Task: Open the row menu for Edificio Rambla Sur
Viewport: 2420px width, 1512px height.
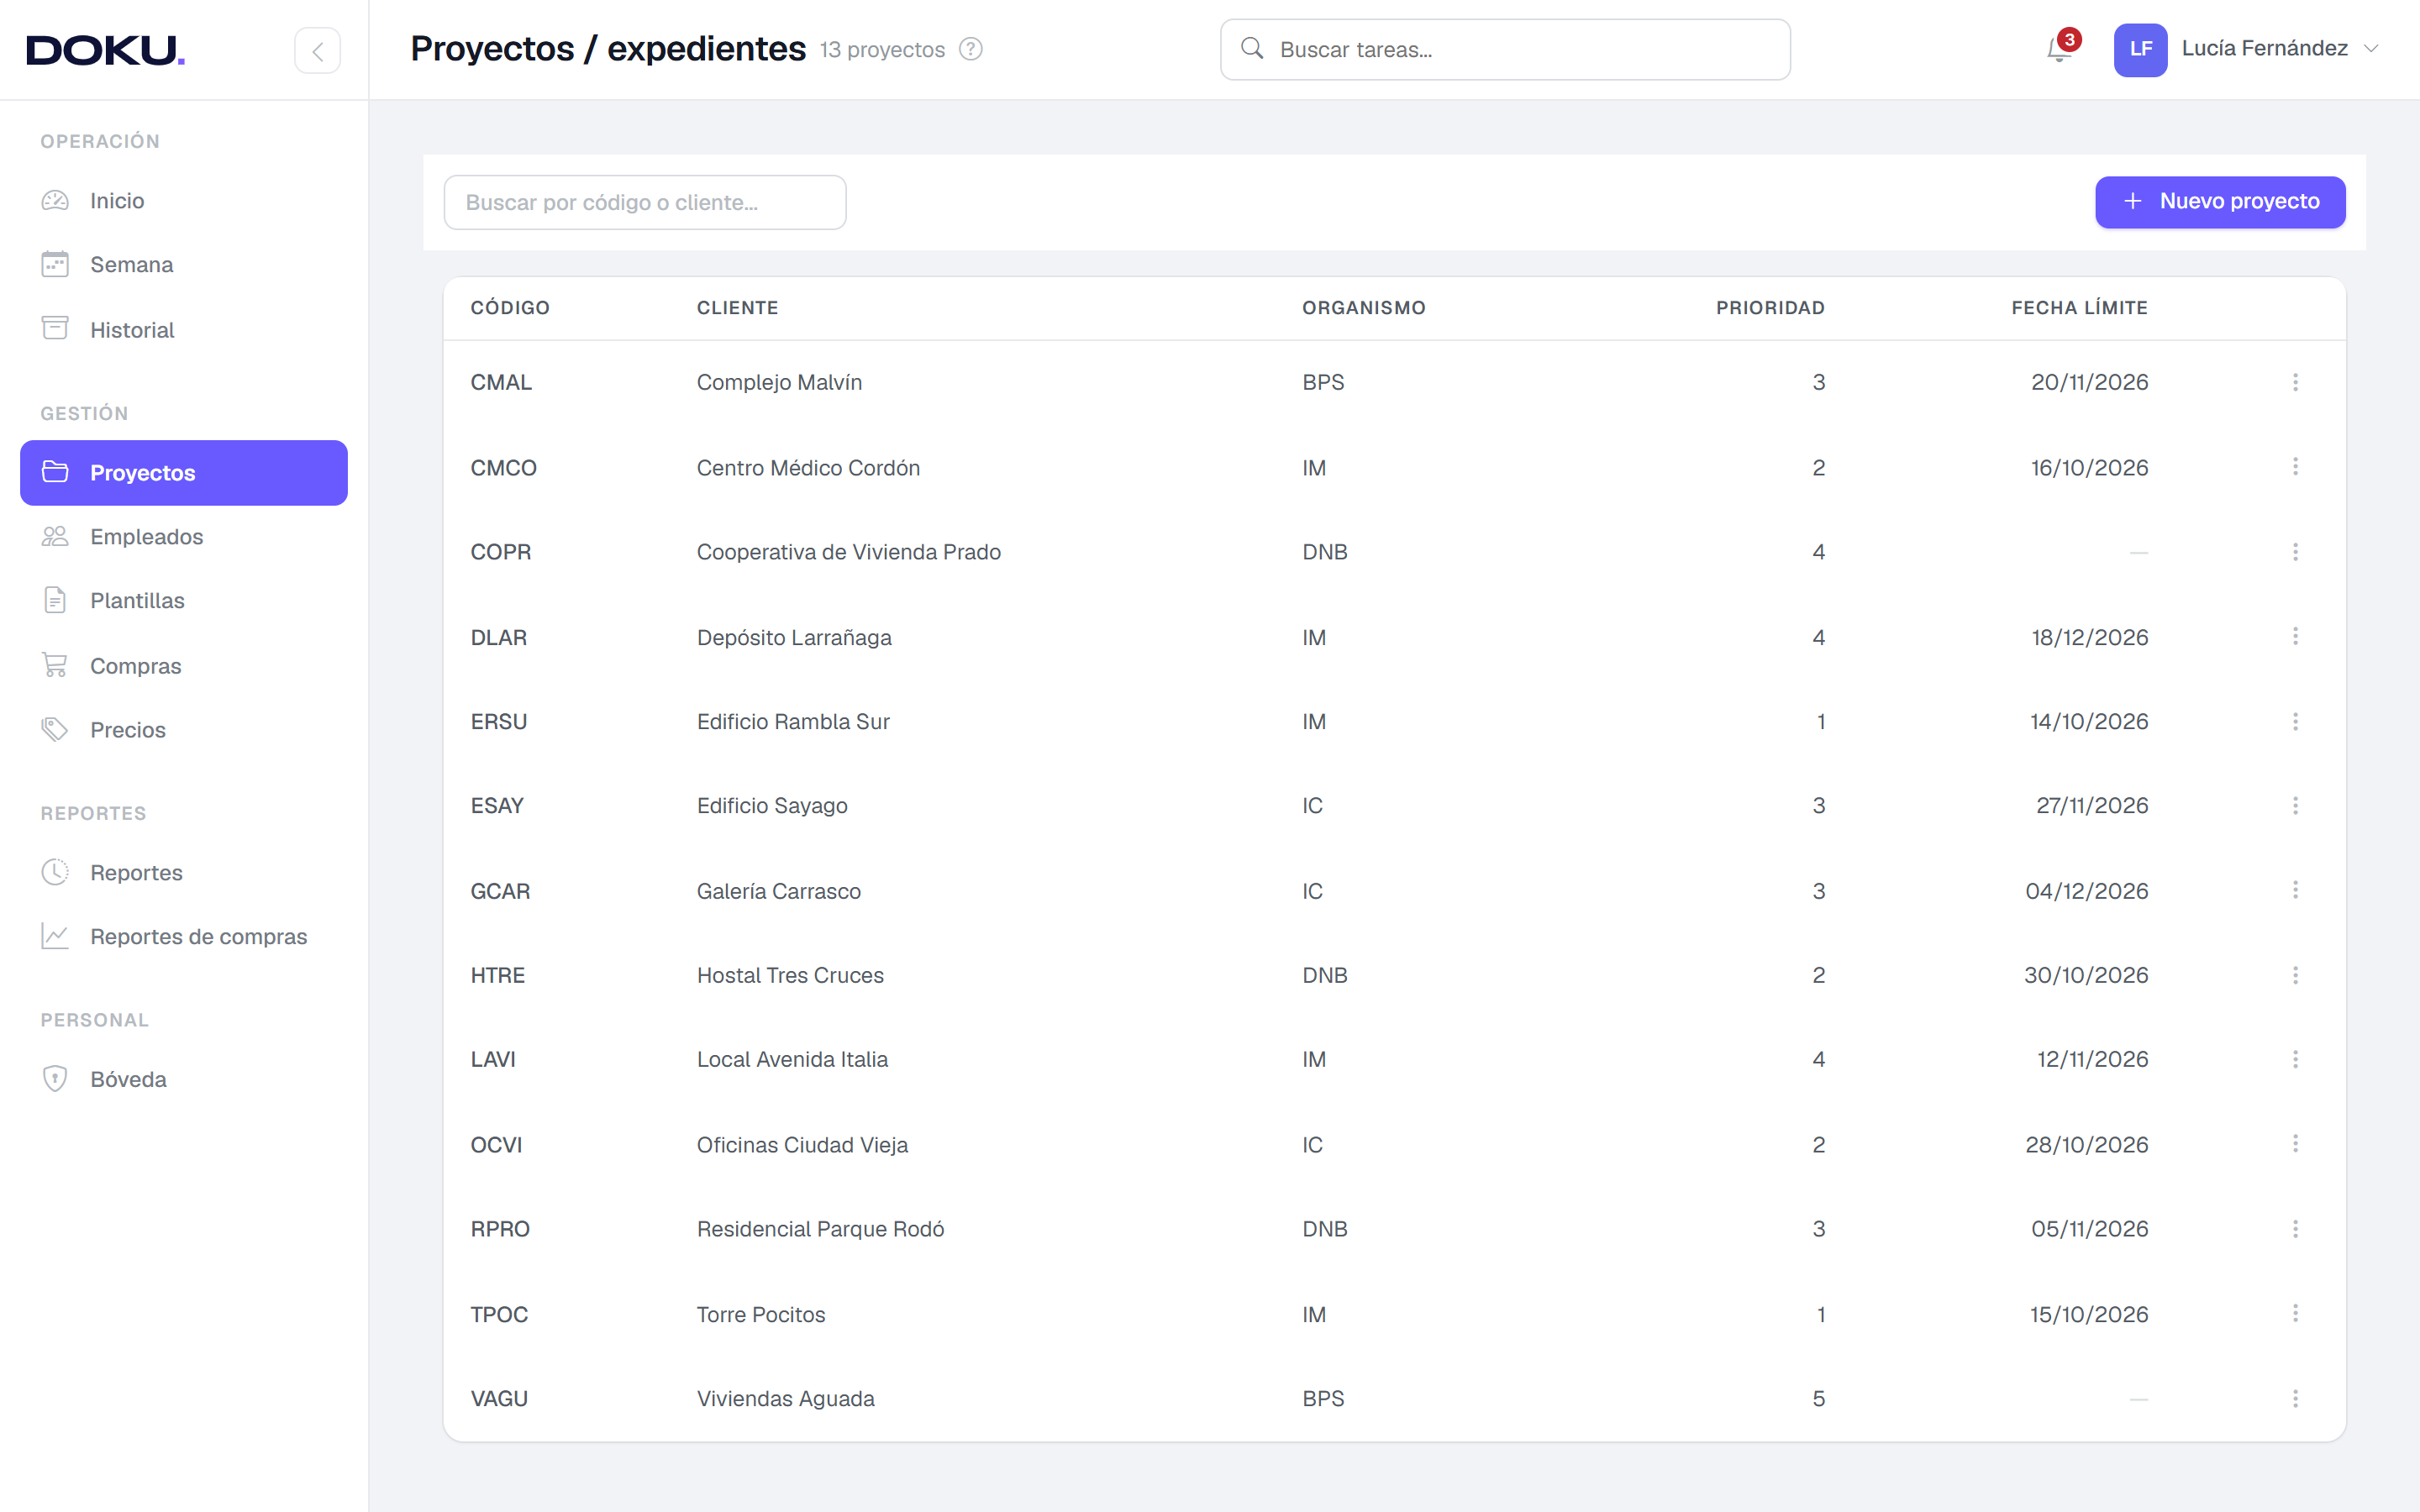Action: (x=2295, y=721)
